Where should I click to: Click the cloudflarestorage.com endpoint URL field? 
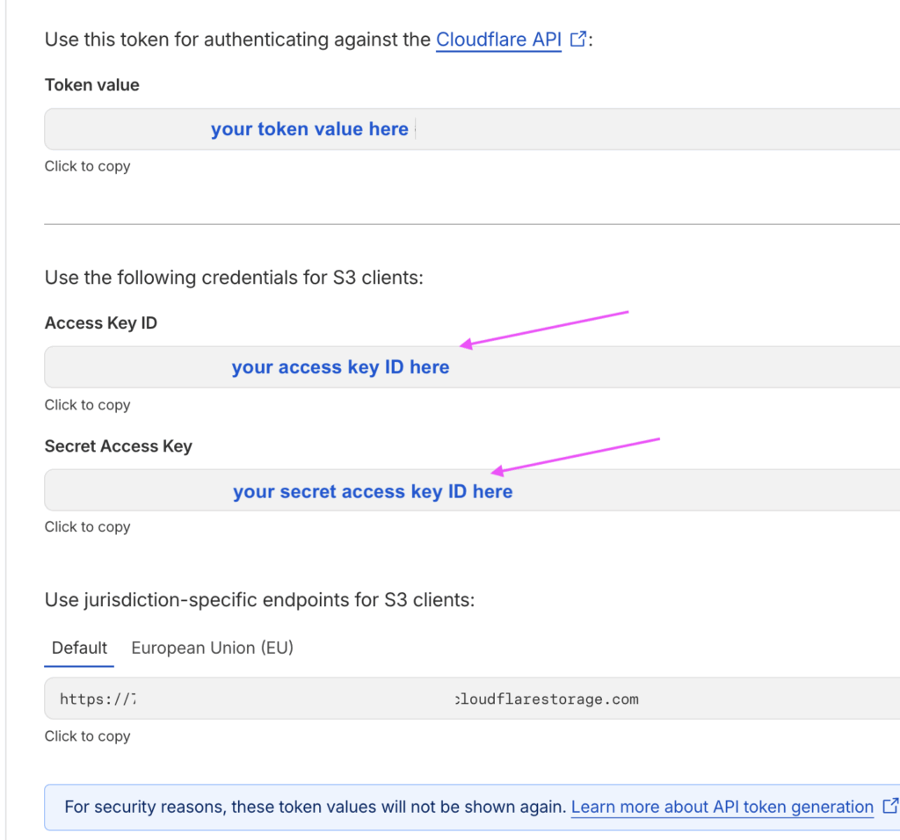point(471,699)
